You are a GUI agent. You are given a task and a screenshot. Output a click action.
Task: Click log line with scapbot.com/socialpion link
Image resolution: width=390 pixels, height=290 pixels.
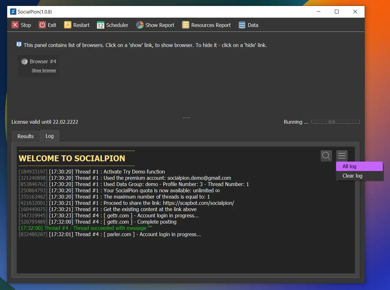126,203
